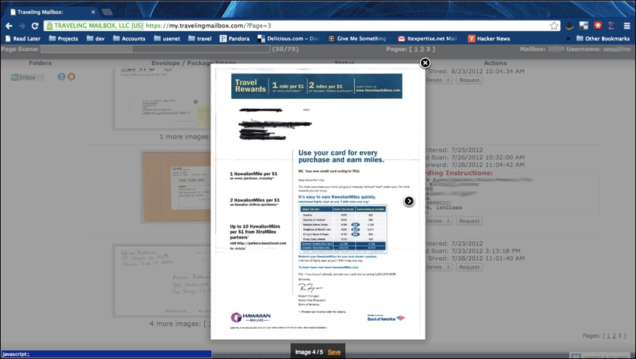Click the browser back arrow
The image size is (636, 359).
pyautogui.click(x=9, y=25)
